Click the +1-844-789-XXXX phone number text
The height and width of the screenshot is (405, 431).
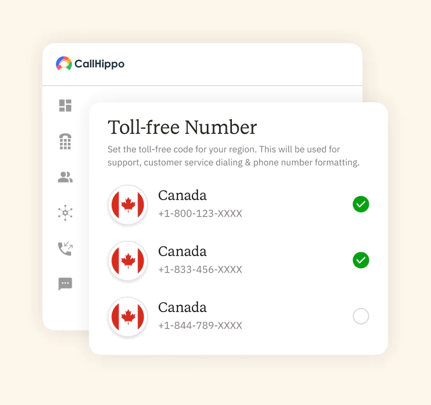pos(200,325)
